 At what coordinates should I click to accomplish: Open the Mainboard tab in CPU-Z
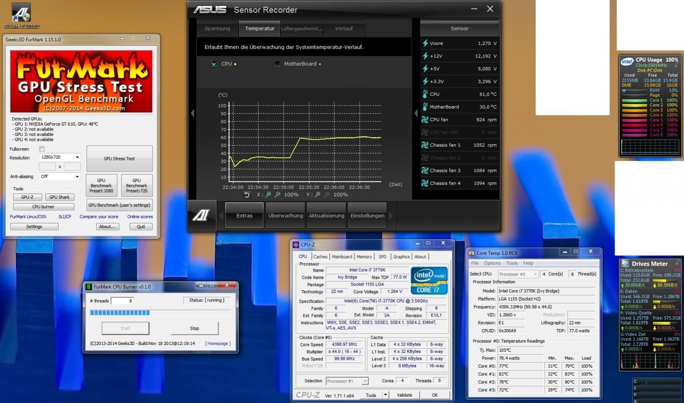click(x=342, y=257)
